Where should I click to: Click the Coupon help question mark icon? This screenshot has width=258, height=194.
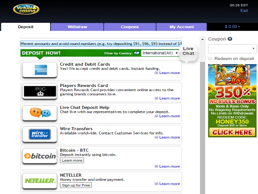pos(230,39)
